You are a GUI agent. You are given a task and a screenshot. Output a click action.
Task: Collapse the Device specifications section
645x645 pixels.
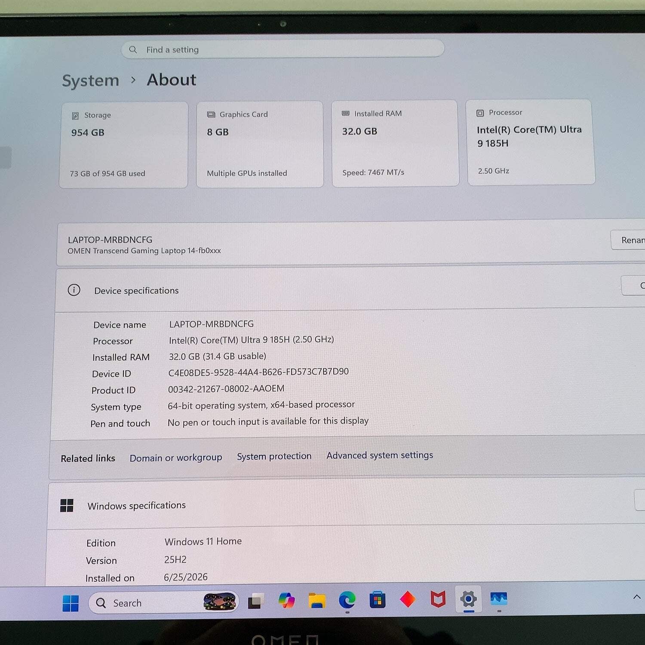click(350, 289)
